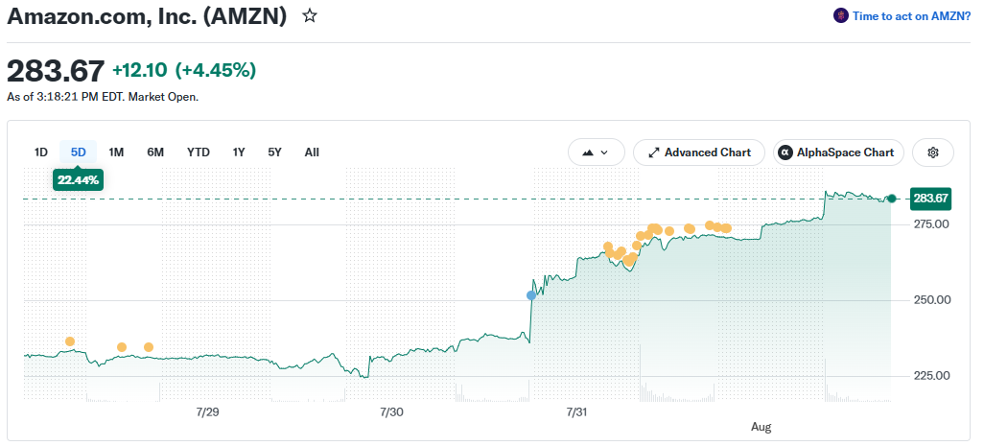This screenshot has width=984, height=446.
Task: Select the 1Y time range
Action: (x=239, y=153)
